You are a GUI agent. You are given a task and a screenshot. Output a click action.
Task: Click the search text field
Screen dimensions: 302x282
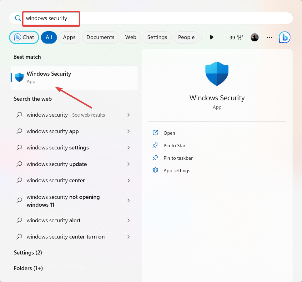coord(151,18)
